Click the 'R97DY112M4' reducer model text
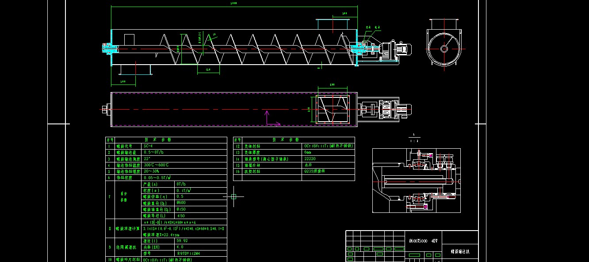Image resolution: width=589 pixels, height=262 pixels. coord(188,254)
